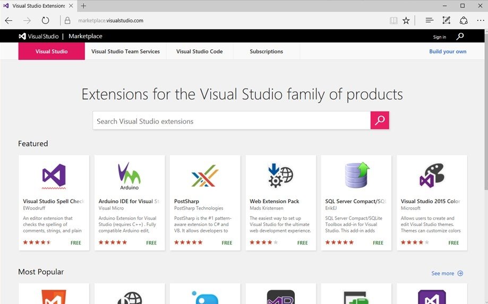Viewport: 488px width, 304px height.
Task: Make a web note pen icon
Action: point(446,21)
